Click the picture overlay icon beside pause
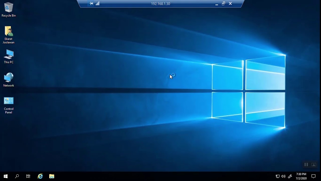Image resolution: width=321 pixels, height=181 pixels. click(314, 165)
